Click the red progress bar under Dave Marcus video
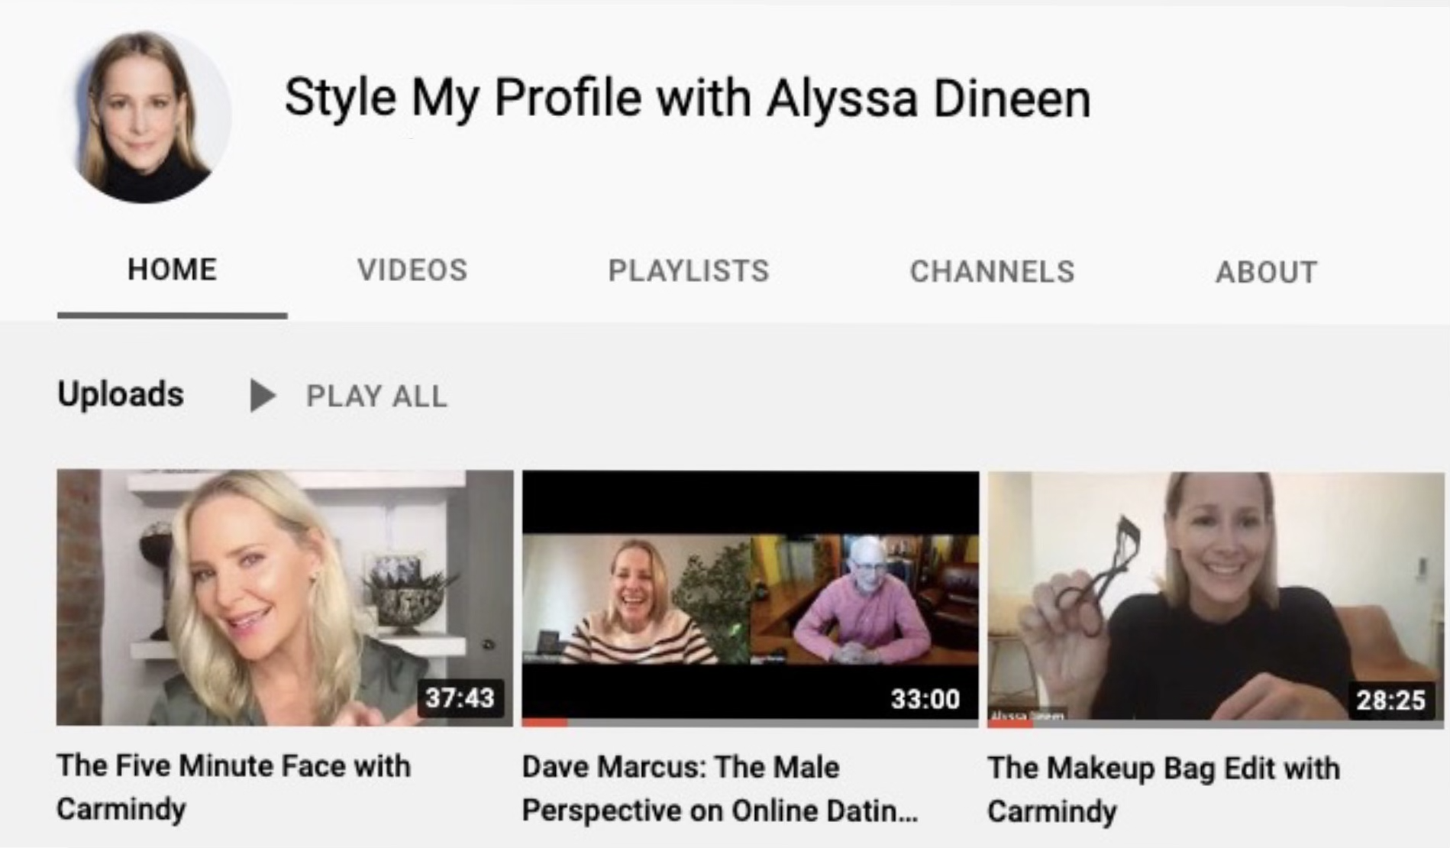1450x848 pixels. (x=545, y=722)
